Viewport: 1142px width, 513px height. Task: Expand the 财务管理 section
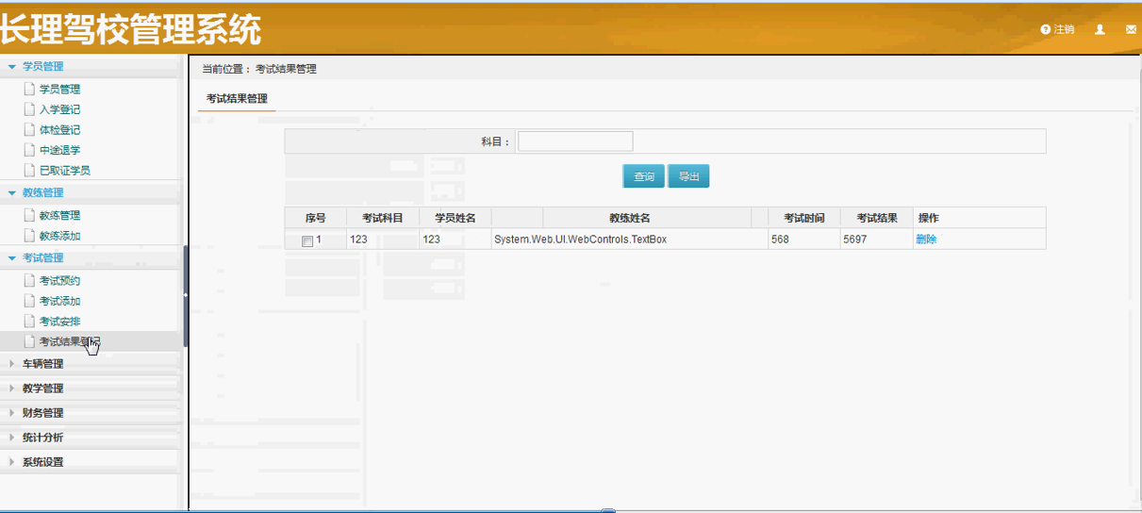coord(91,413)
